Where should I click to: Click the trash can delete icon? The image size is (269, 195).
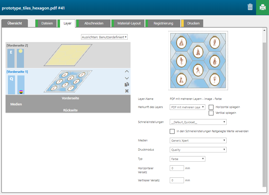tap(250, 7)
